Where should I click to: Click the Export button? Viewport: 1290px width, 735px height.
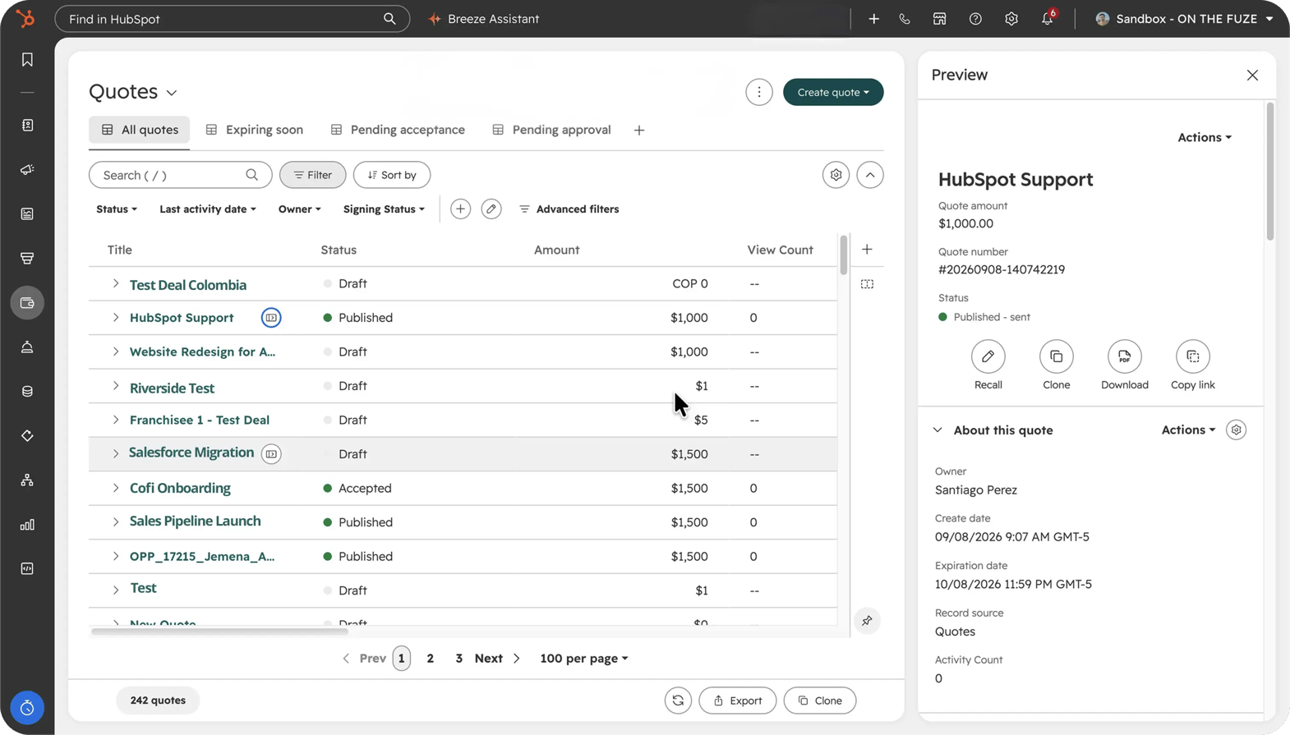738,701
